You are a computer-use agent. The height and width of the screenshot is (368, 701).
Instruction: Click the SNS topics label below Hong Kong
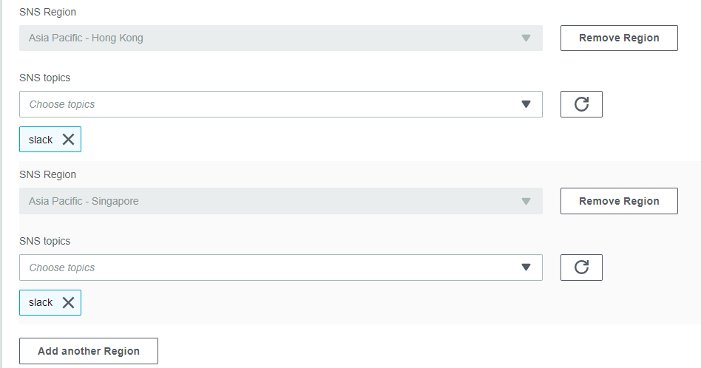coord(44,78)
